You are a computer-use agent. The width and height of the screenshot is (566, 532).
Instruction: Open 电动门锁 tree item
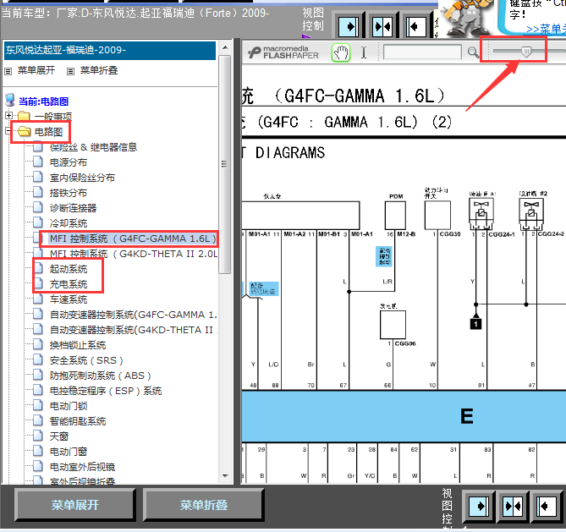point(69,406)
